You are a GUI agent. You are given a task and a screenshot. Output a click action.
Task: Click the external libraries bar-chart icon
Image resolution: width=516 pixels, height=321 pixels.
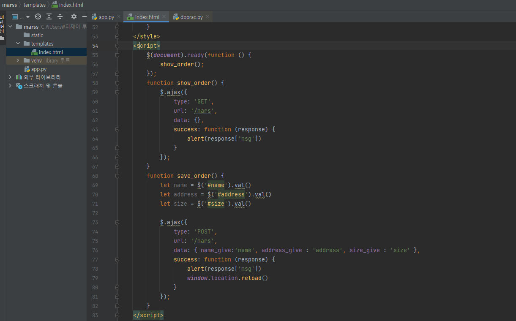point(19,77)
